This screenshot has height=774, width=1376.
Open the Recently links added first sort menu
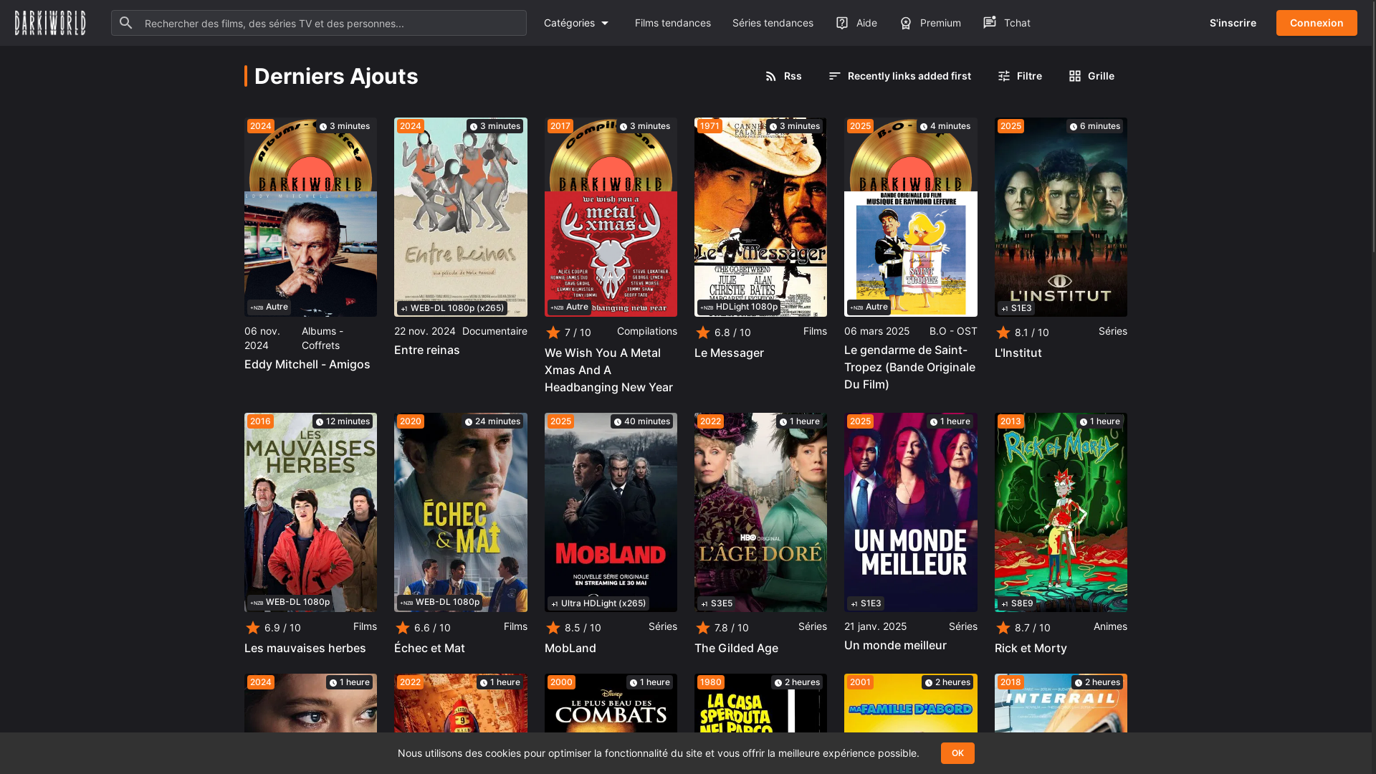pos(900,76)
